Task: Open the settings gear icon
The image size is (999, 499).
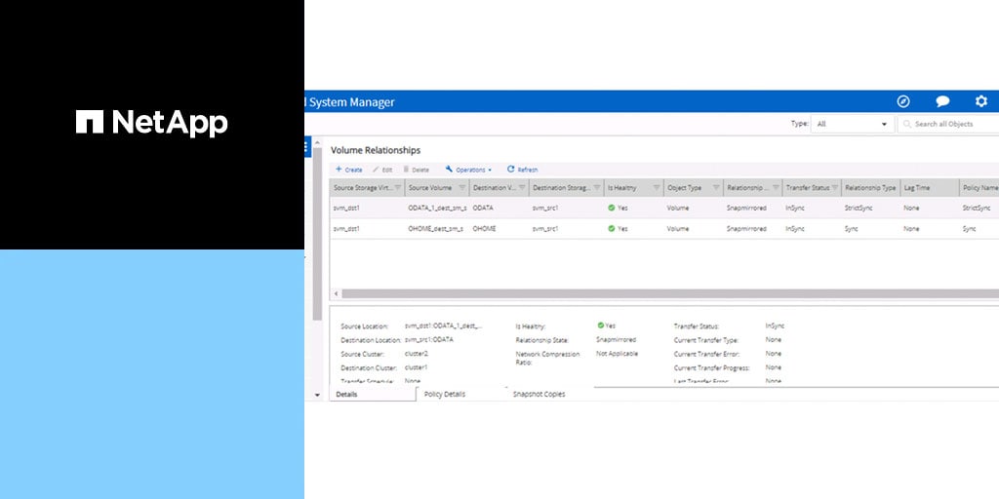Action: tap(981, 101)
